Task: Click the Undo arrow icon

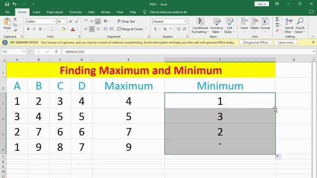Action: coord(14,4)
